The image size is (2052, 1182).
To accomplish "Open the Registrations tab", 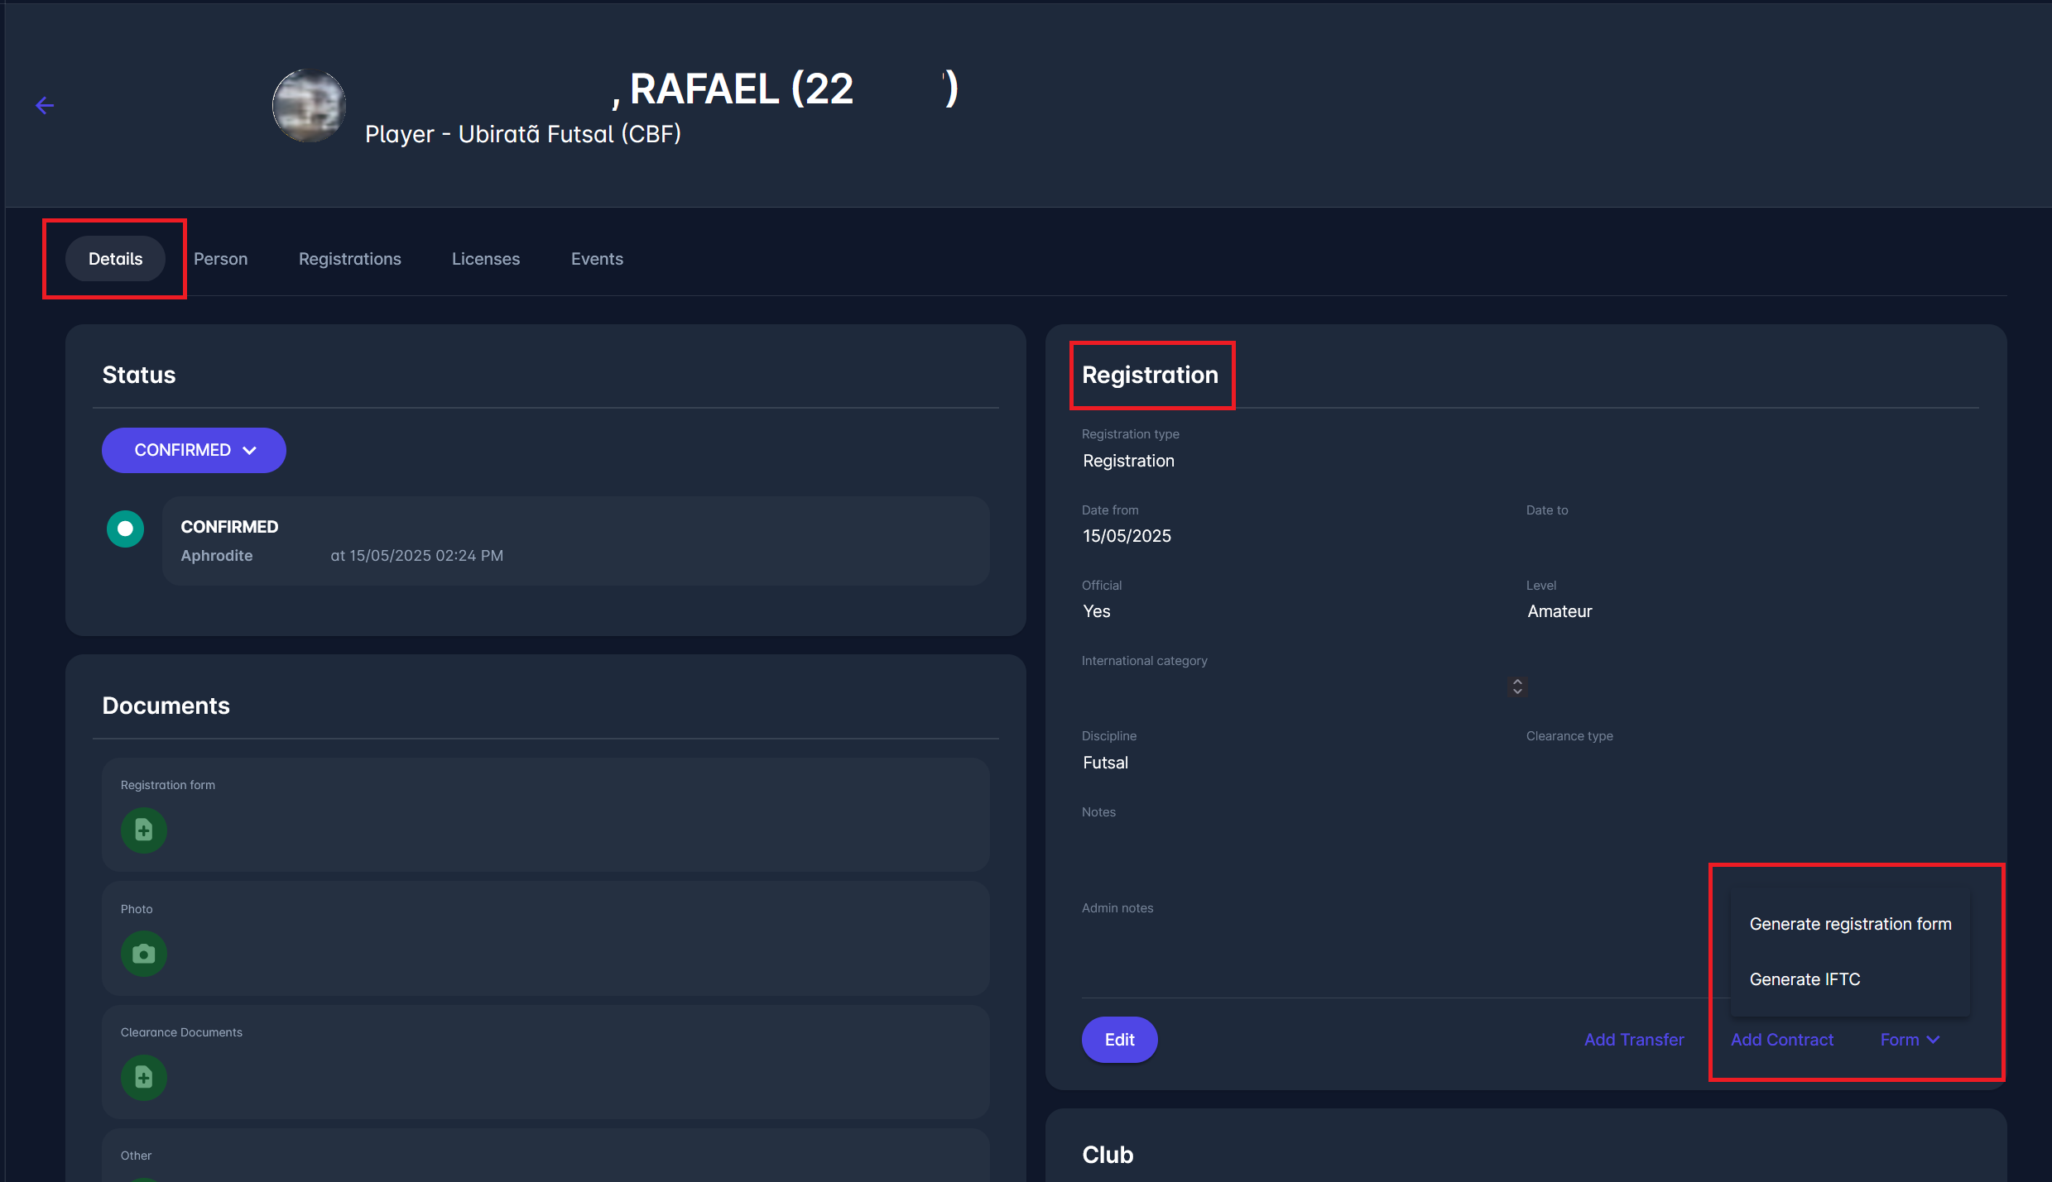I will point(349,259).
